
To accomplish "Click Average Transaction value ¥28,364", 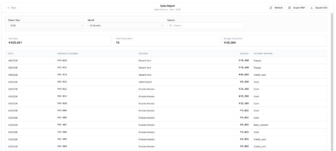I will (230, 43).
